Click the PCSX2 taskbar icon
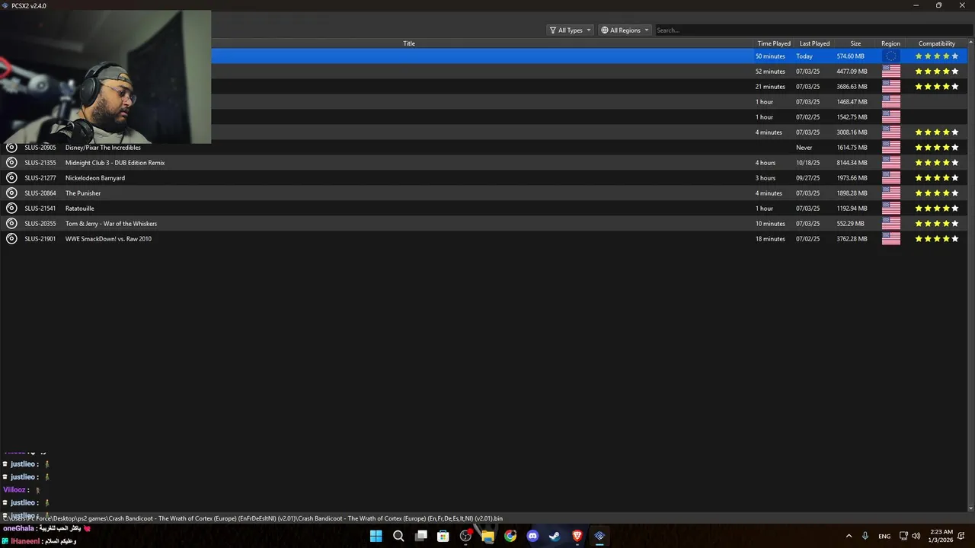Viewport: 975px width, 548px height. tap(599, 536)
